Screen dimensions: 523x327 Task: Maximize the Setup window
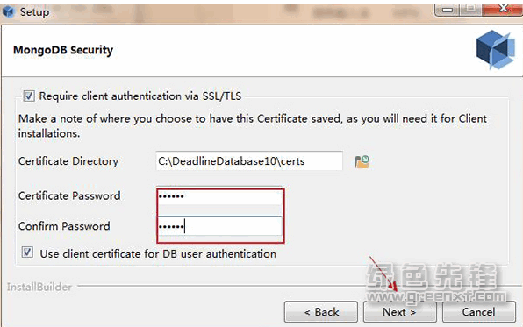[470, 10]
